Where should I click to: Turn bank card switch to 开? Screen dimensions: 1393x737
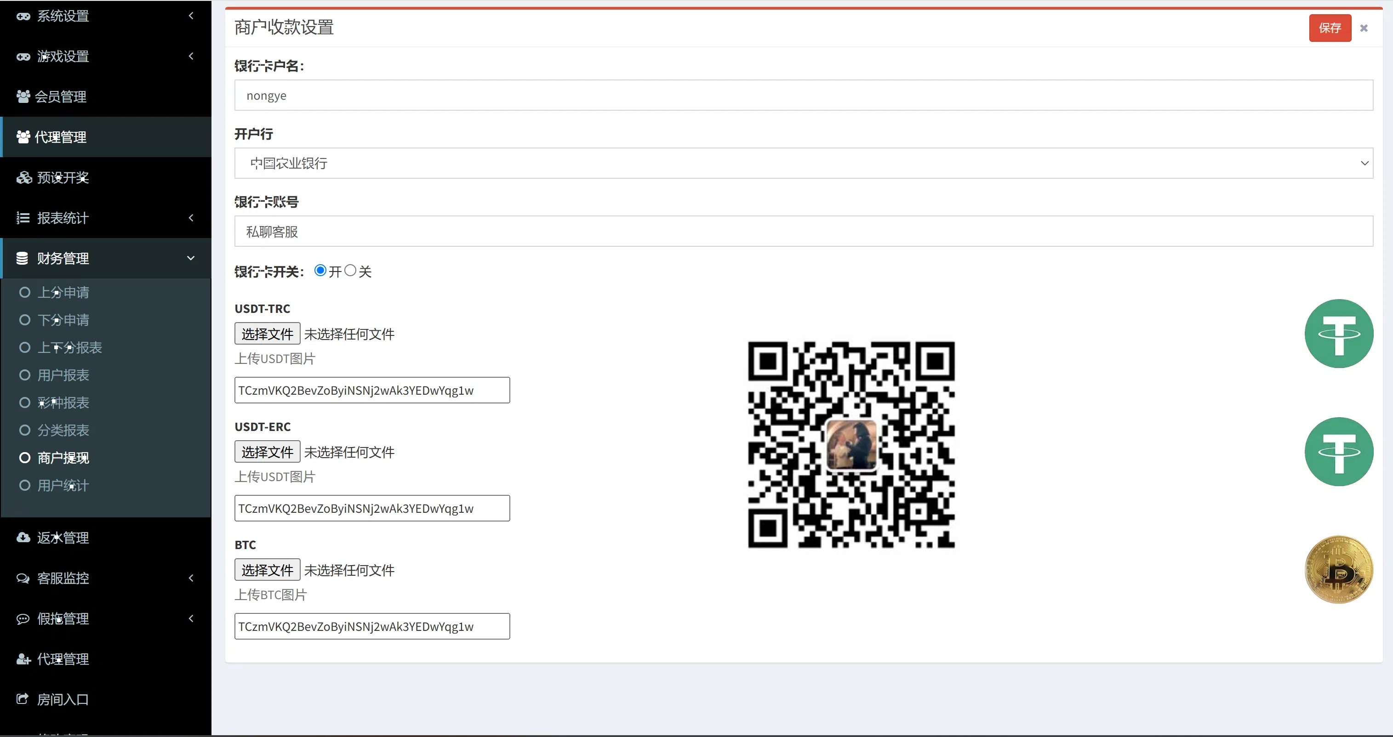320,271
